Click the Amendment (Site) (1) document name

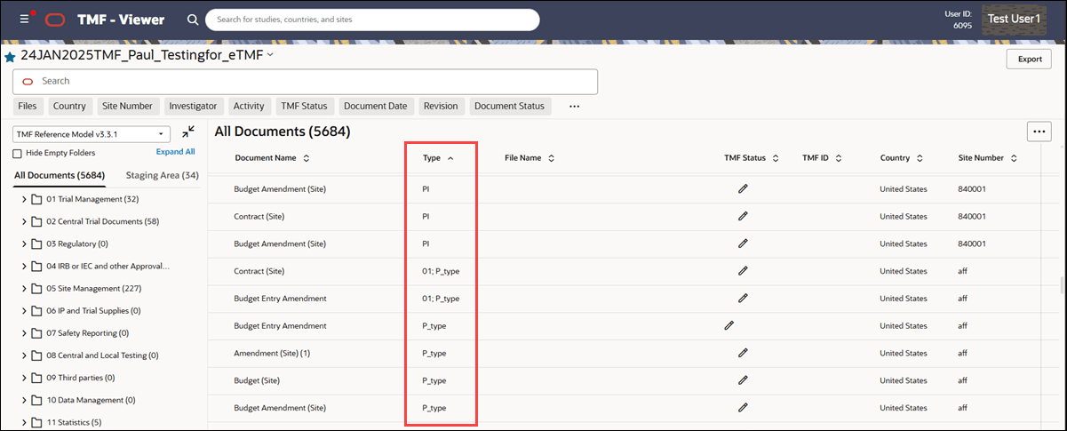tap(272, 353)
